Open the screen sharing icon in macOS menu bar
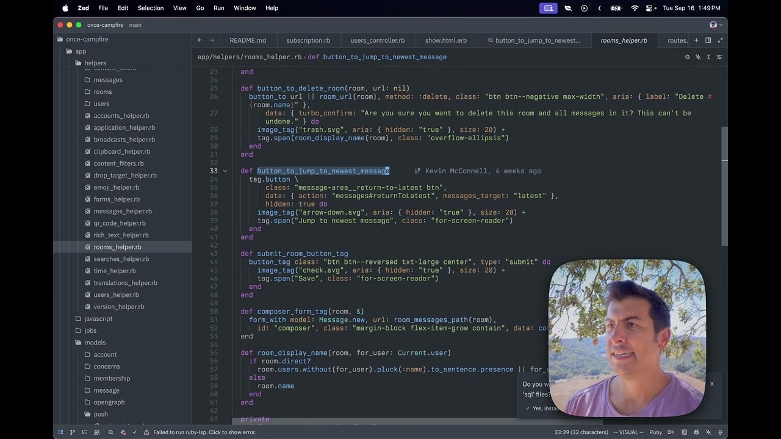This screenshot has width=781, height=439. click(549, 8)
